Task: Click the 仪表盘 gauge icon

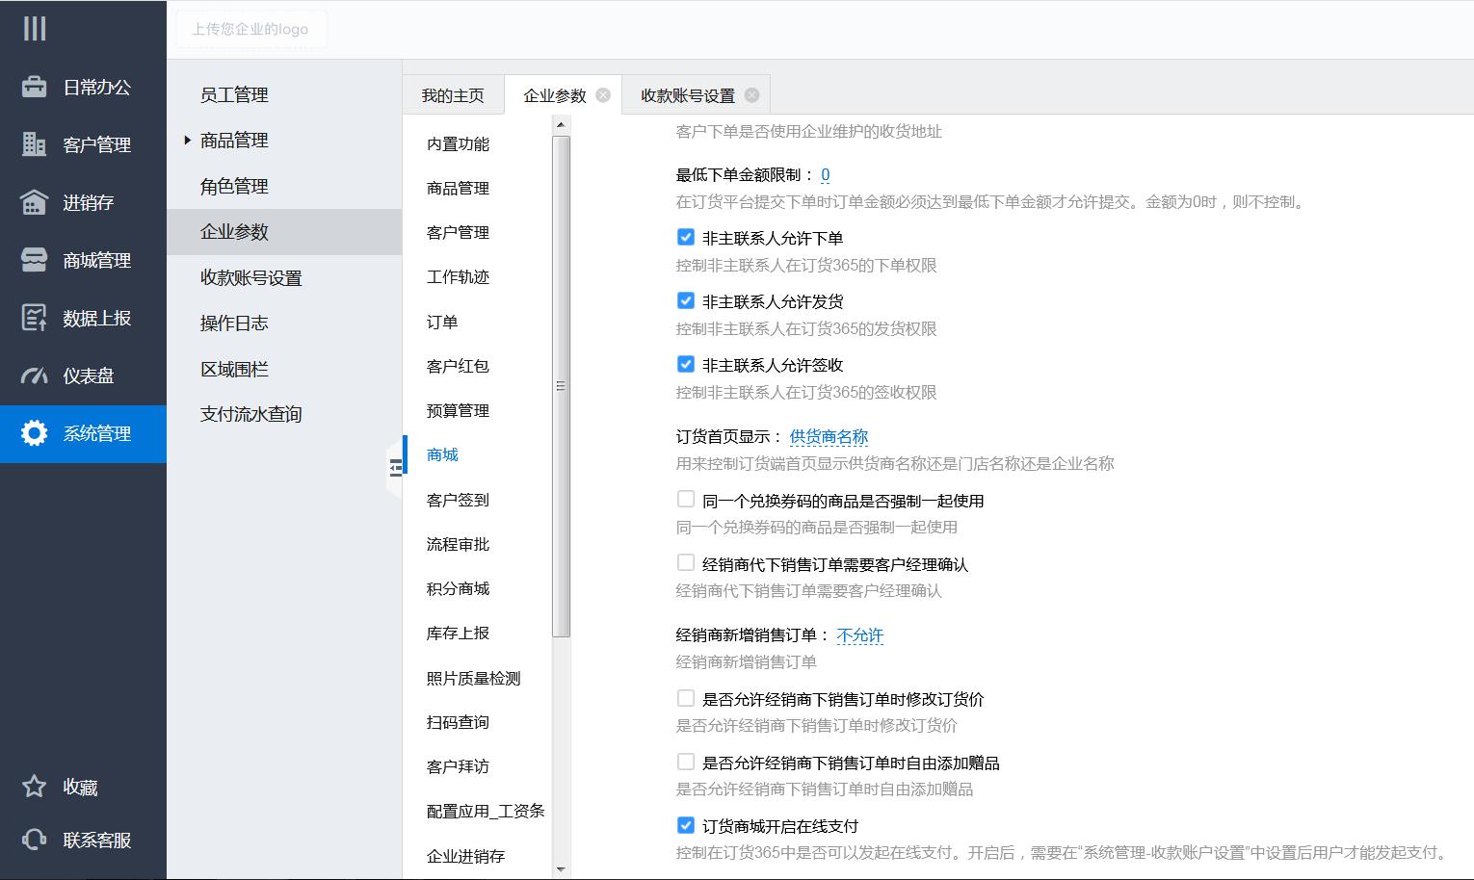Action: pos(35,375)
